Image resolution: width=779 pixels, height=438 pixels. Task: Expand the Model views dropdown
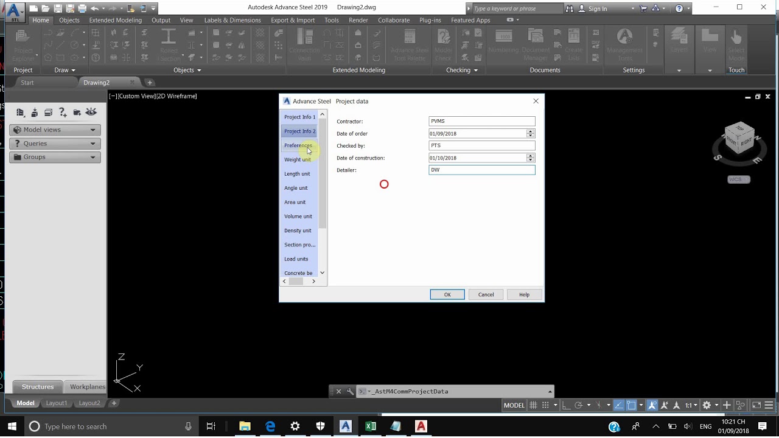93,130
